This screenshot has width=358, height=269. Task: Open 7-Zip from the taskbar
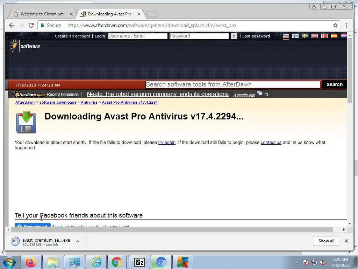click(x=139, y=262)
